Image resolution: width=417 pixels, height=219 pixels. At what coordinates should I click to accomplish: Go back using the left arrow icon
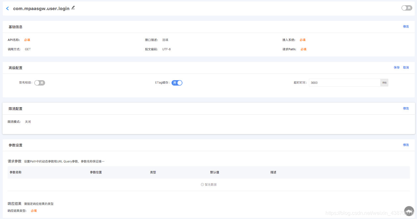tap(7, 8)
